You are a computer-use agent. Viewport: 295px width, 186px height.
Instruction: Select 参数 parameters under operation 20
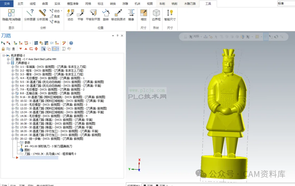[x=27, y=143]
